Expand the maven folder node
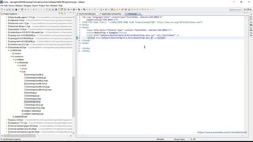Viewport: 253px width, 142px height. point(11,54)
